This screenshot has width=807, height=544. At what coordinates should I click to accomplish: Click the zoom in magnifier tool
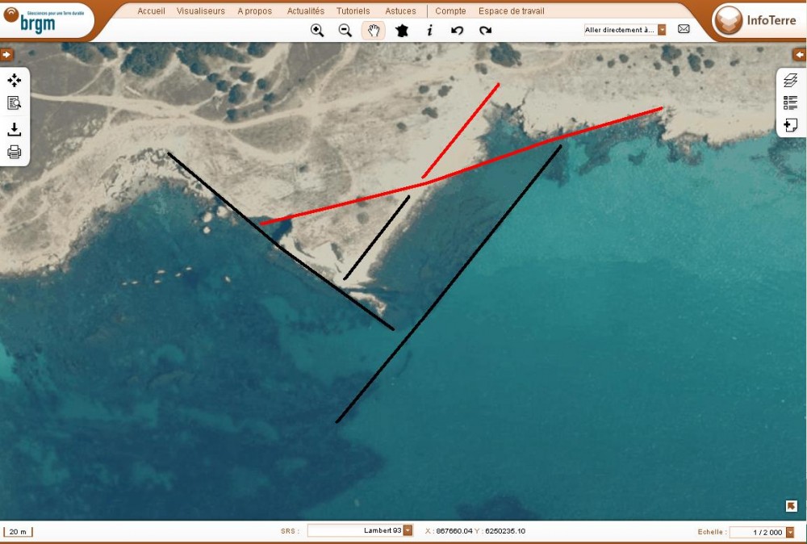pyautogui.click(x=317, y=31)
